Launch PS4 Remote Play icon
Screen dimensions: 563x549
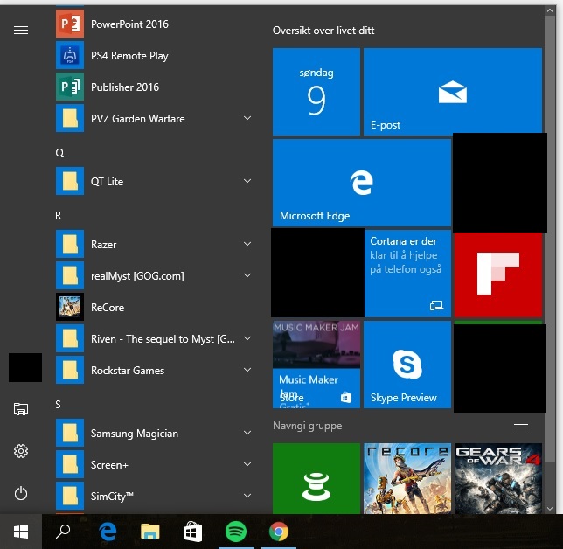pos(70,55)
